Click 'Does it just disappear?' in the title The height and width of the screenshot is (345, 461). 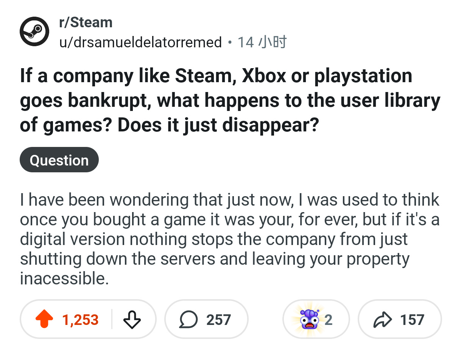tap(218, 125)
